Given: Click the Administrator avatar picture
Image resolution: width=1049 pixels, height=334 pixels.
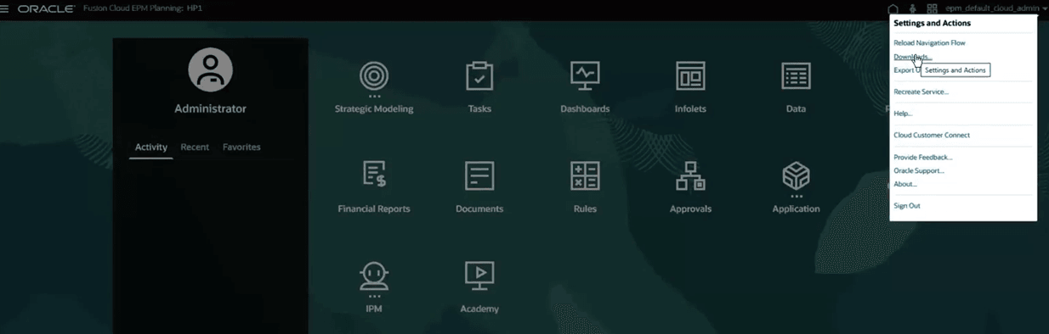Looking at the screenshot, I should tap(210, 70).
